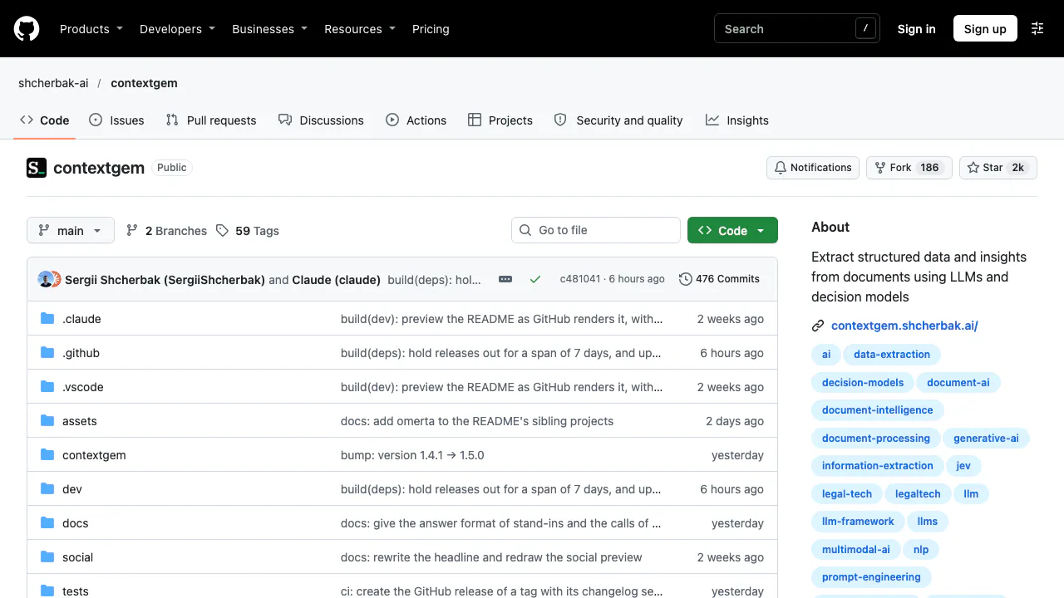Open commit 'docs: add omerta to the README's sibling projects'
This screenshot has height=598, width=1064.
pyautogui.click(x=477, y=421)
